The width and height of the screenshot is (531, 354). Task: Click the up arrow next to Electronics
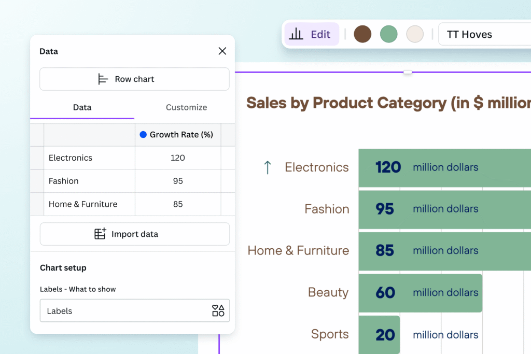click(268, 167)
